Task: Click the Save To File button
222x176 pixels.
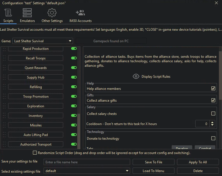Action: 153,162
